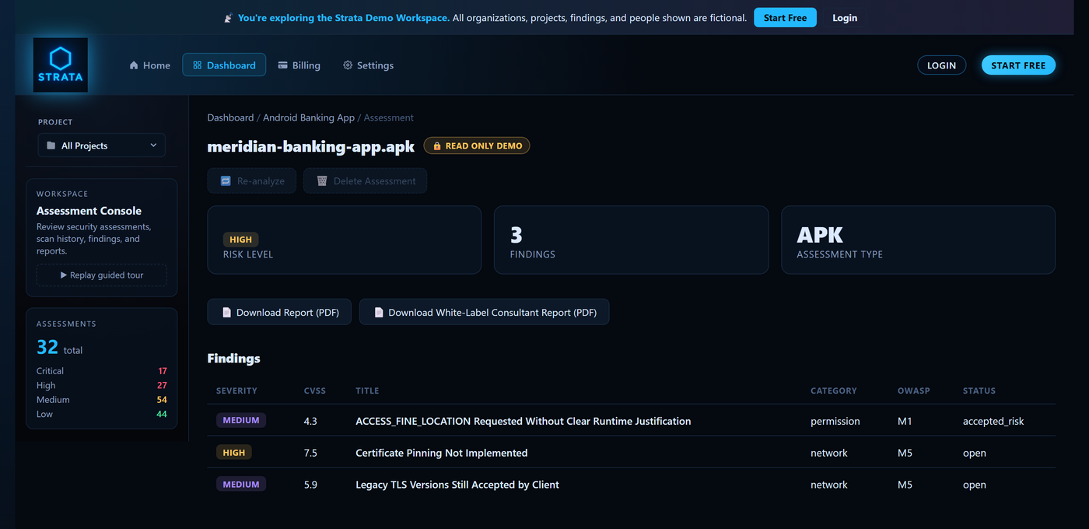The image size is (1089, 529).
Task: Click the lock icon in demo badge
Action: coord(436,145)
